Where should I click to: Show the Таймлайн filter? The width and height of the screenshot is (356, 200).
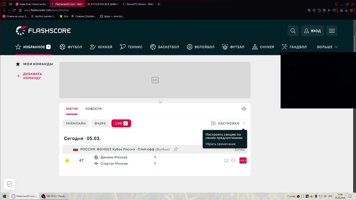[76, 123]
